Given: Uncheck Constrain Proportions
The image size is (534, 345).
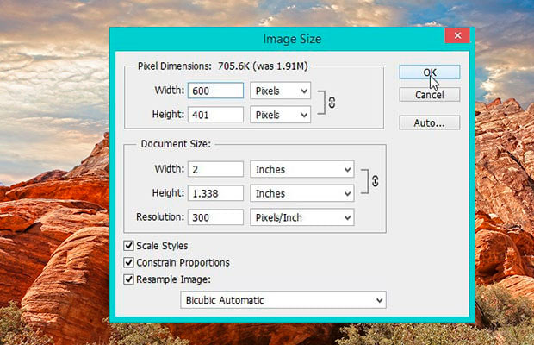Looking at the screenshot, I should [129, 262].
